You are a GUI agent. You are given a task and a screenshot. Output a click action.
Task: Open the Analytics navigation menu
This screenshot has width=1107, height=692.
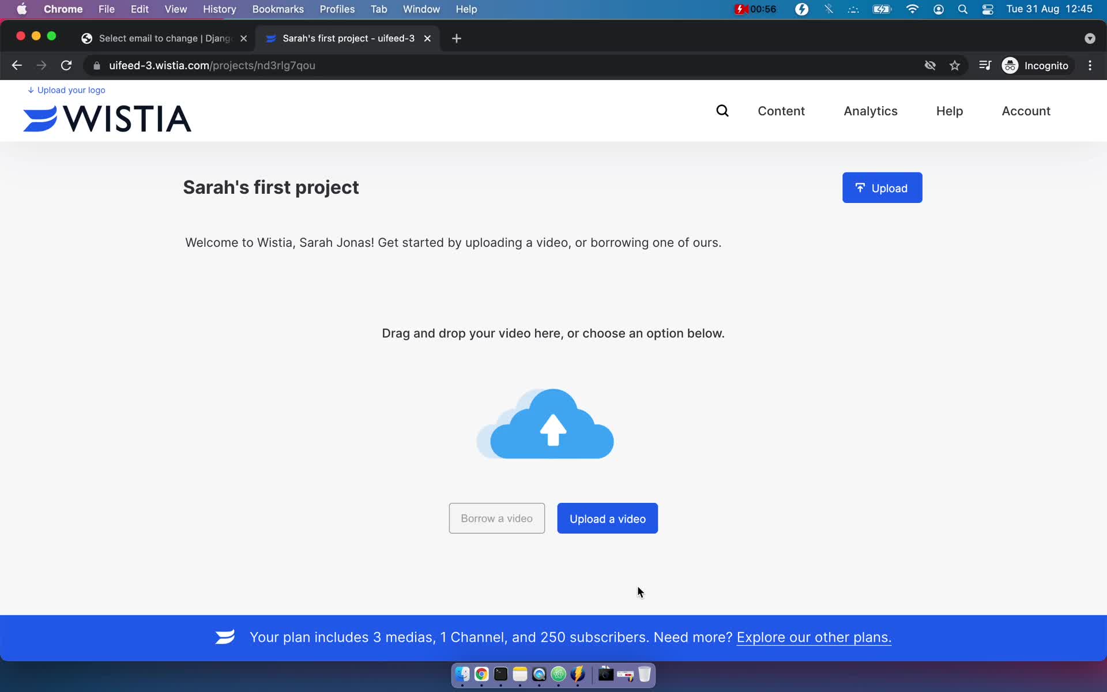click(x=870, y=111)
